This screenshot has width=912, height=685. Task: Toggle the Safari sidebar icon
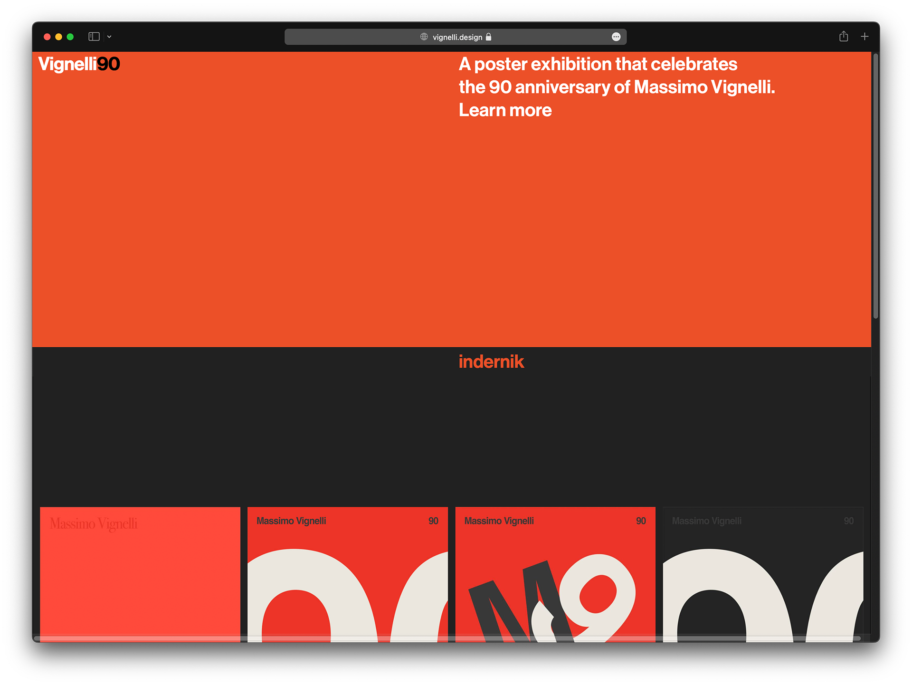[94, 37]
